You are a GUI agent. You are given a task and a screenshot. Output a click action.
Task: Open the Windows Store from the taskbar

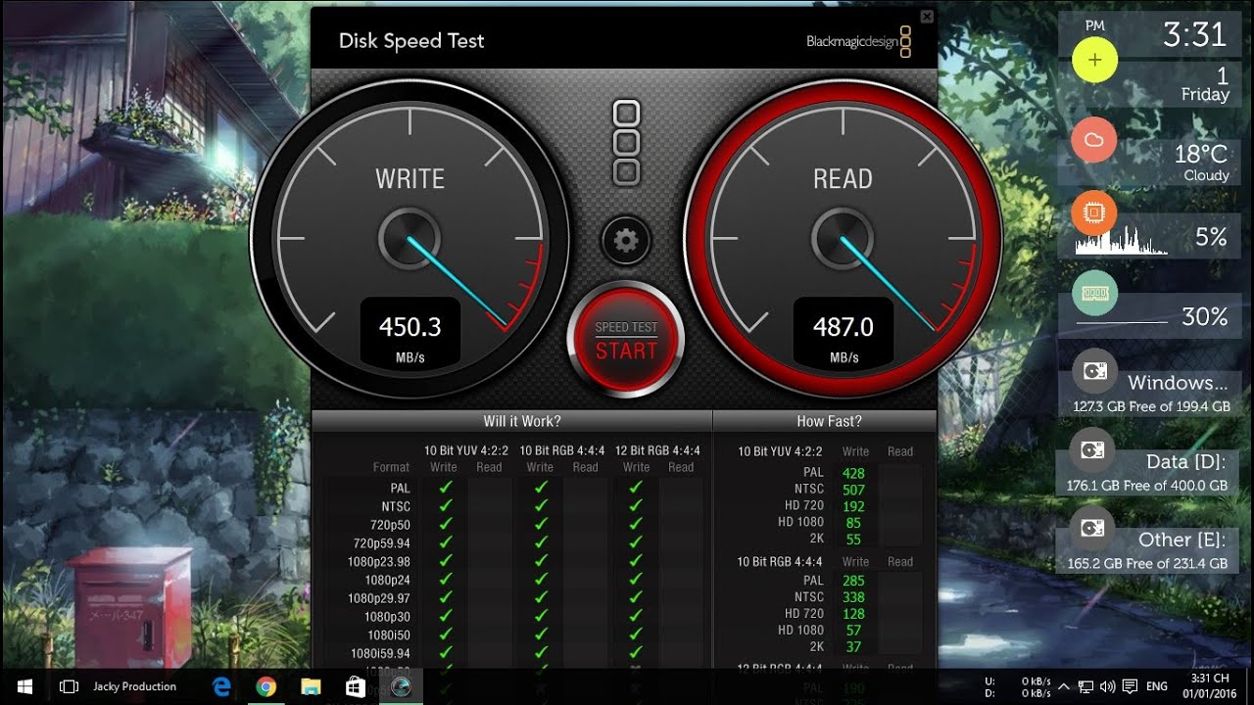coord(355,686)
